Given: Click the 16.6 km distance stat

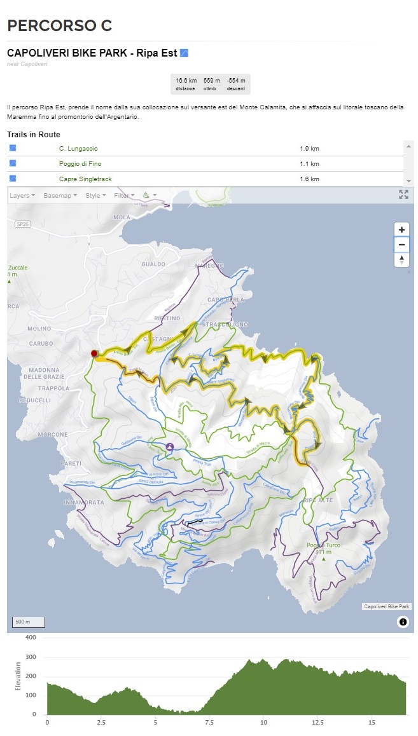Looking at the screenshot, I should tap(186, 84).
